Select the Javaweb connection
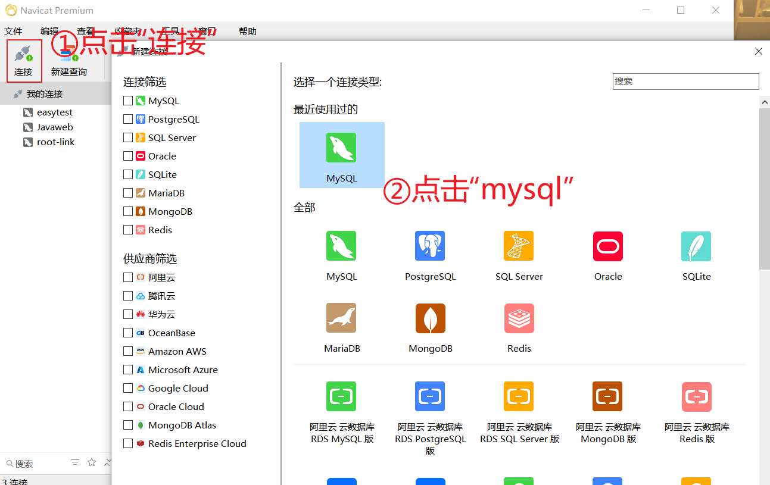Image resolution: width=770 pixels, height=485 pixels. pyautogui.click(x=55, y=127)
